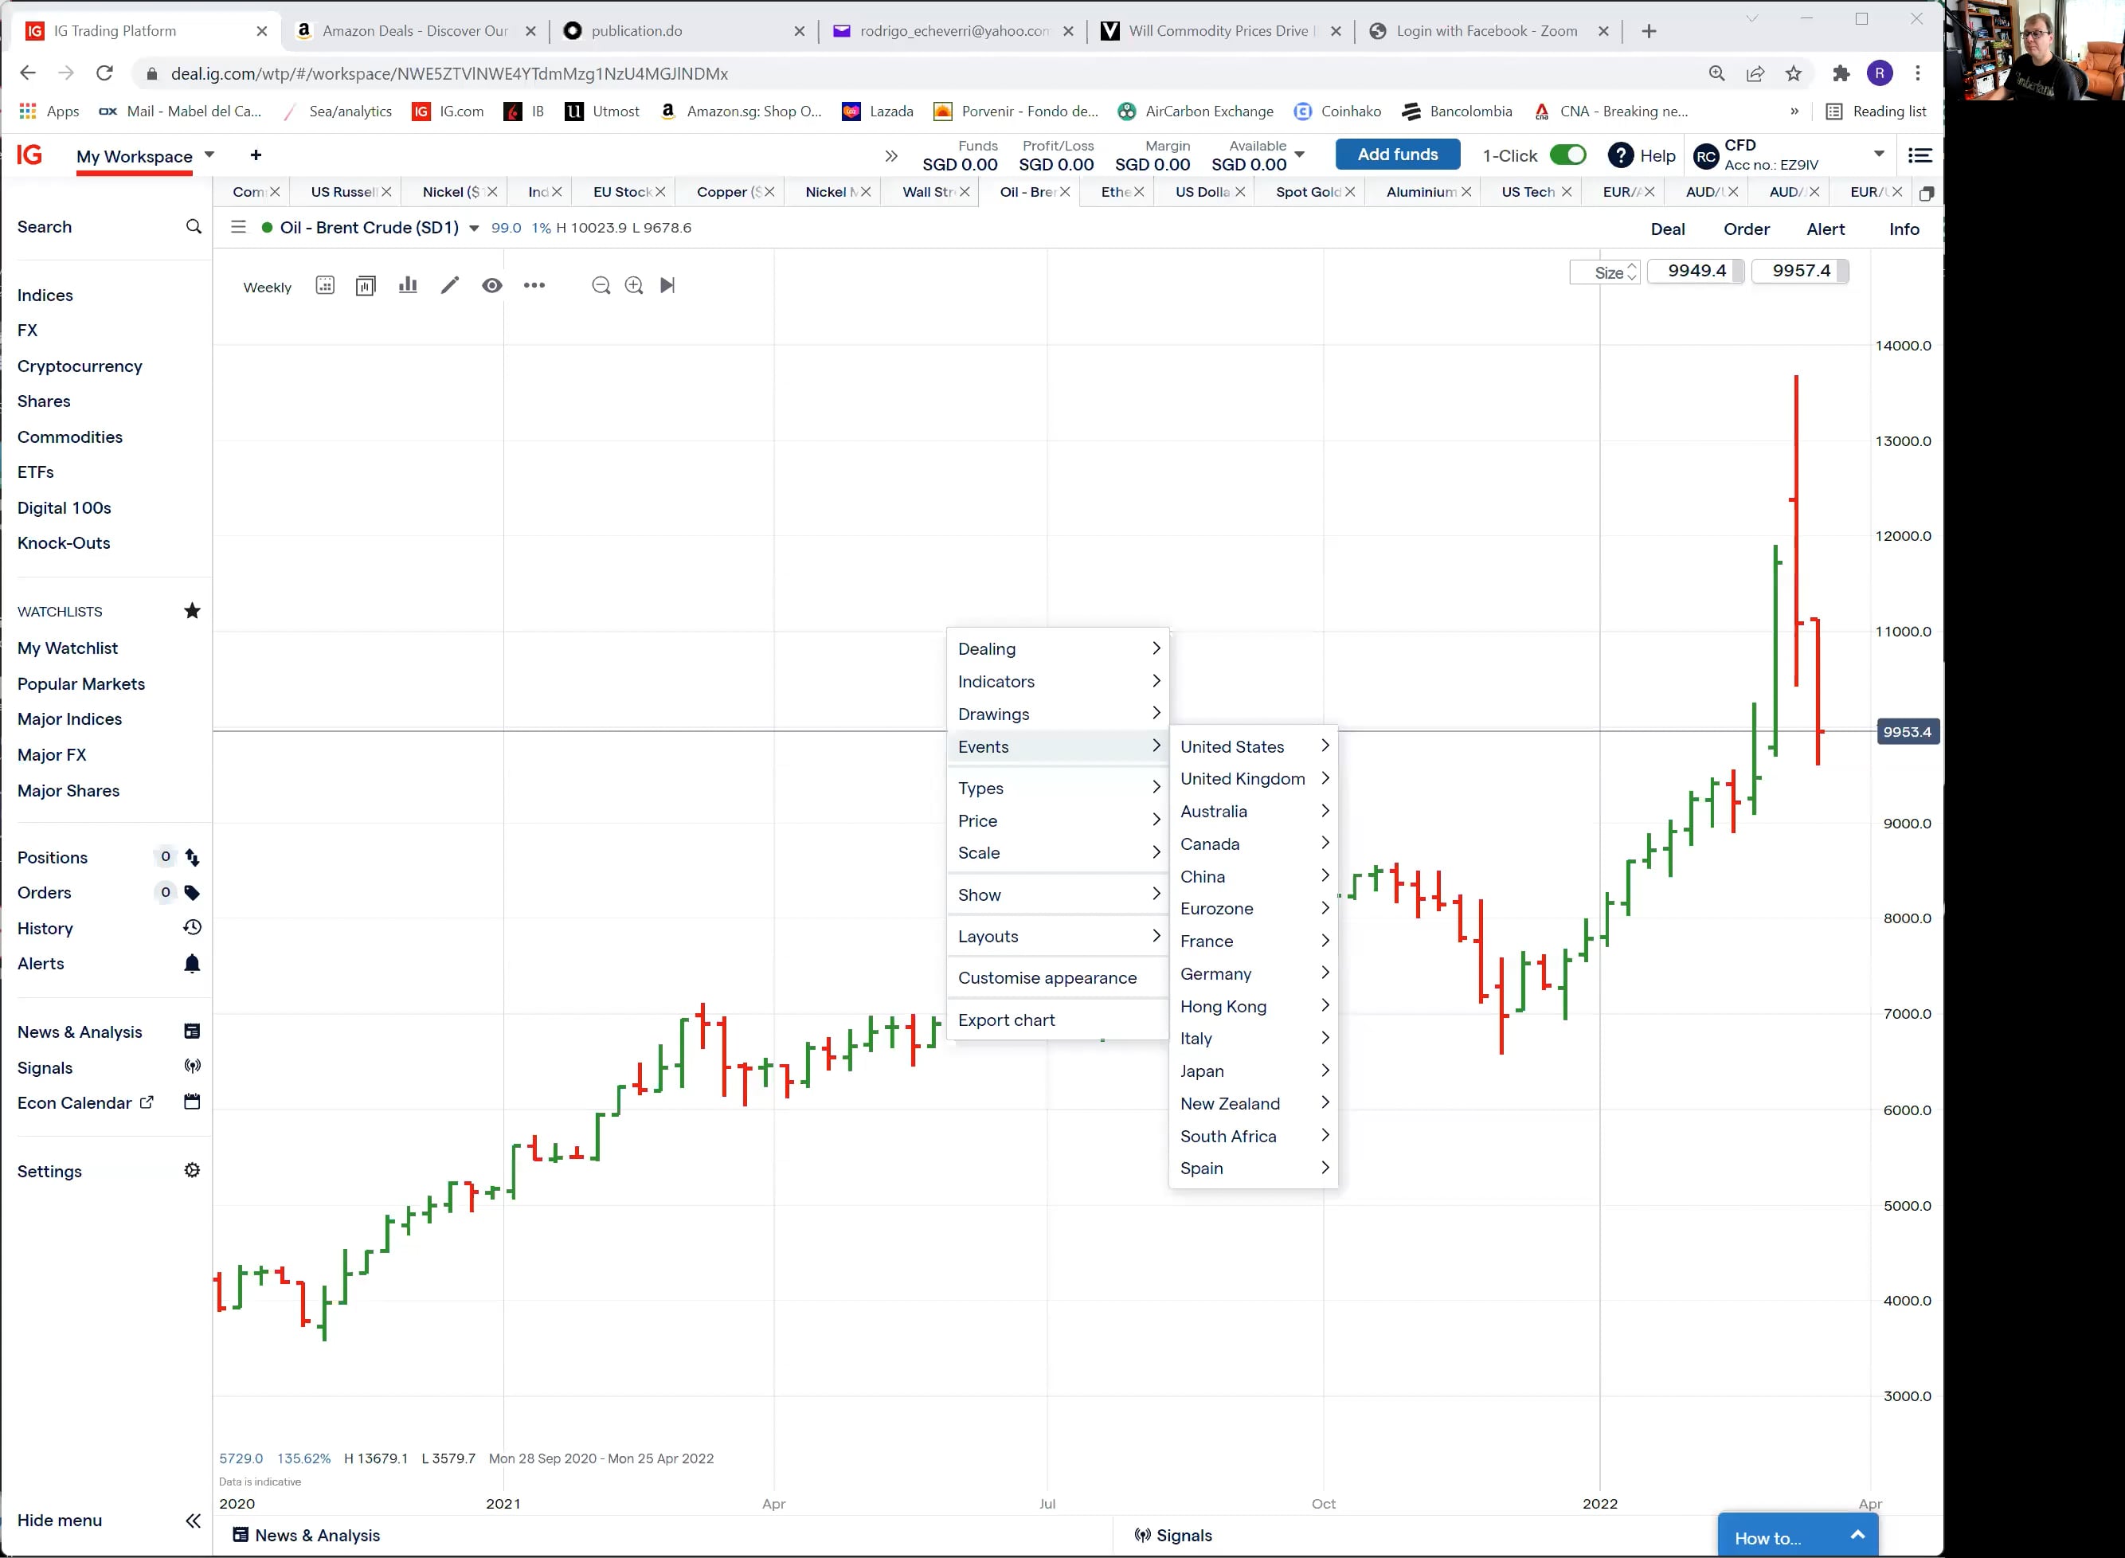Click the Add funds button
Screen dimensions: 2125x1558
pyautogui.click(x=1397, y=154)
